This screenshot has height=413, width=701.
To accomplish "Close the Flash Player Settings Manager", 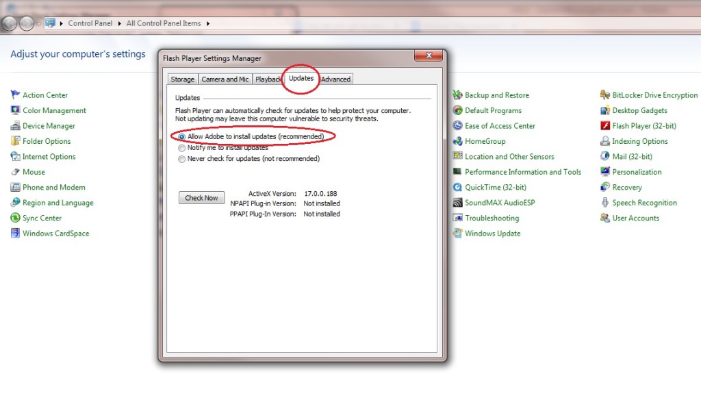I will 429,55.
